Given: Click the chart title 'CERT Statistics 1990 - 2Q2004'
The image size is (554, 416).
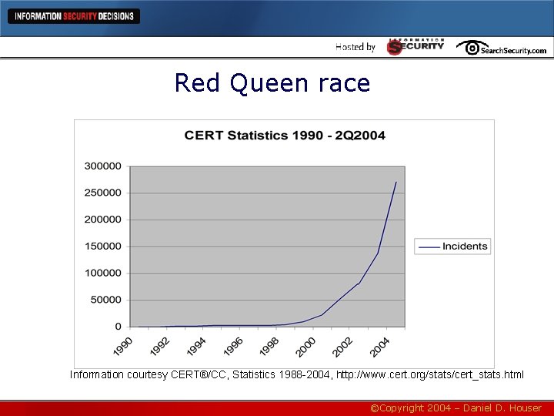Looking at the screenshot, I should 285,135.
